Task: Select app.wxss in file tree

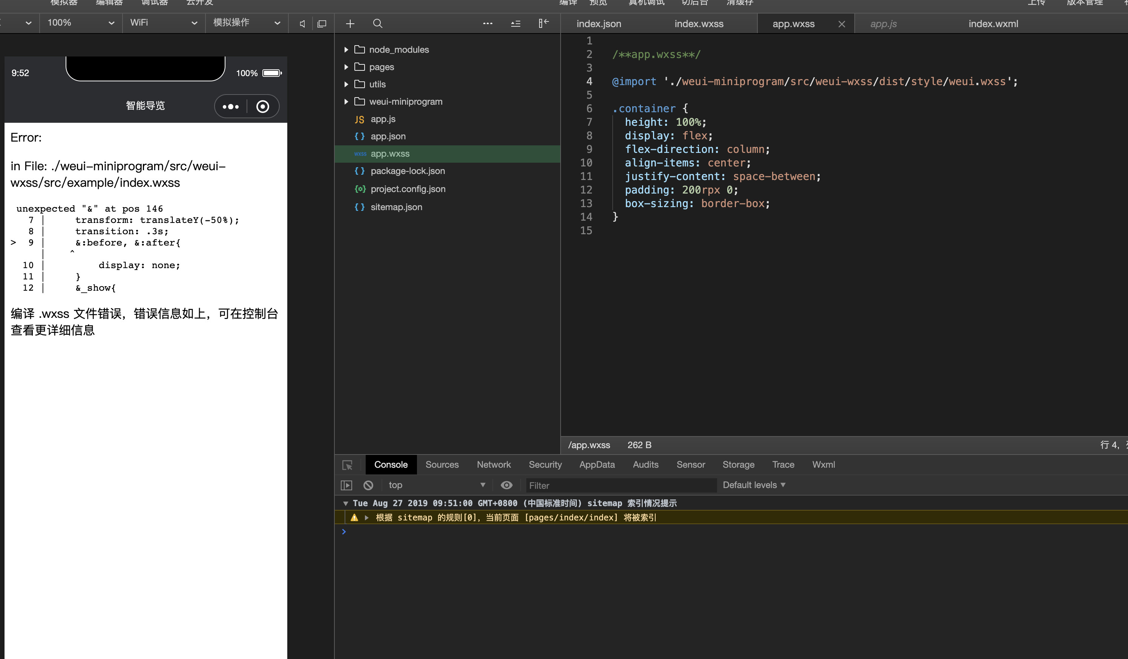Action: point(447,153)
